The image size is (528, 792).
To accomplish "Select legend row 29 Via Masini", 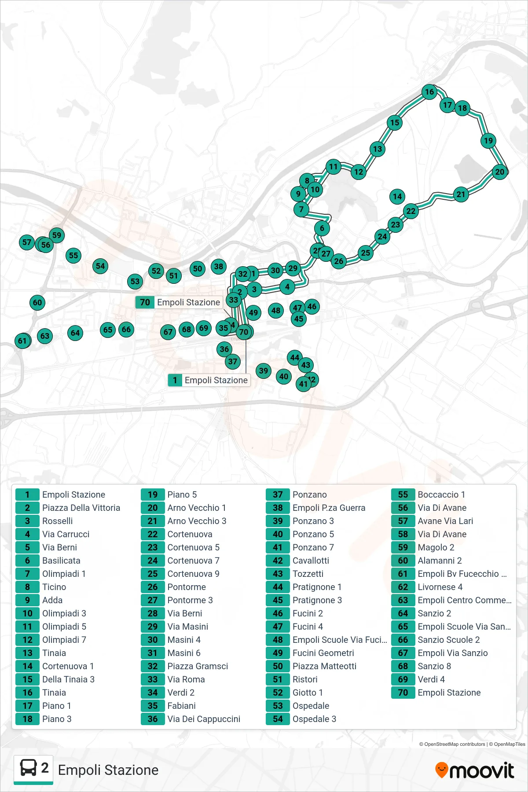I will (x=175, y=627).
